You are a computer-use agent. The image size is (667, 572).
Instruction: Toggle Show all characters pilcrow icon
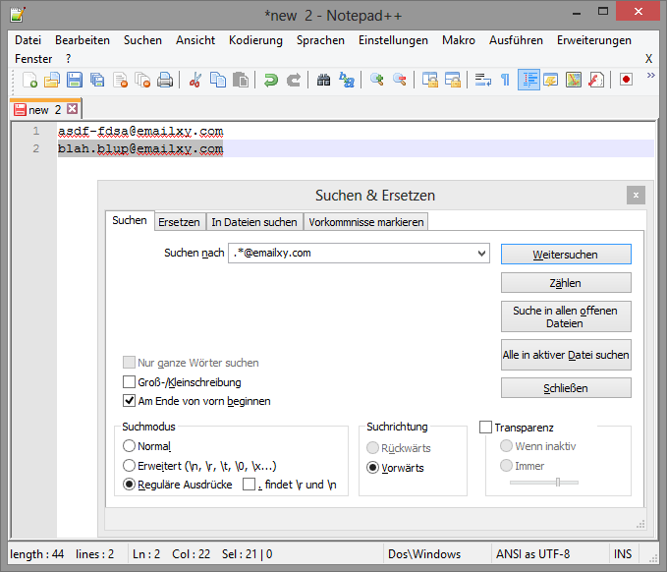pos(505,80)
